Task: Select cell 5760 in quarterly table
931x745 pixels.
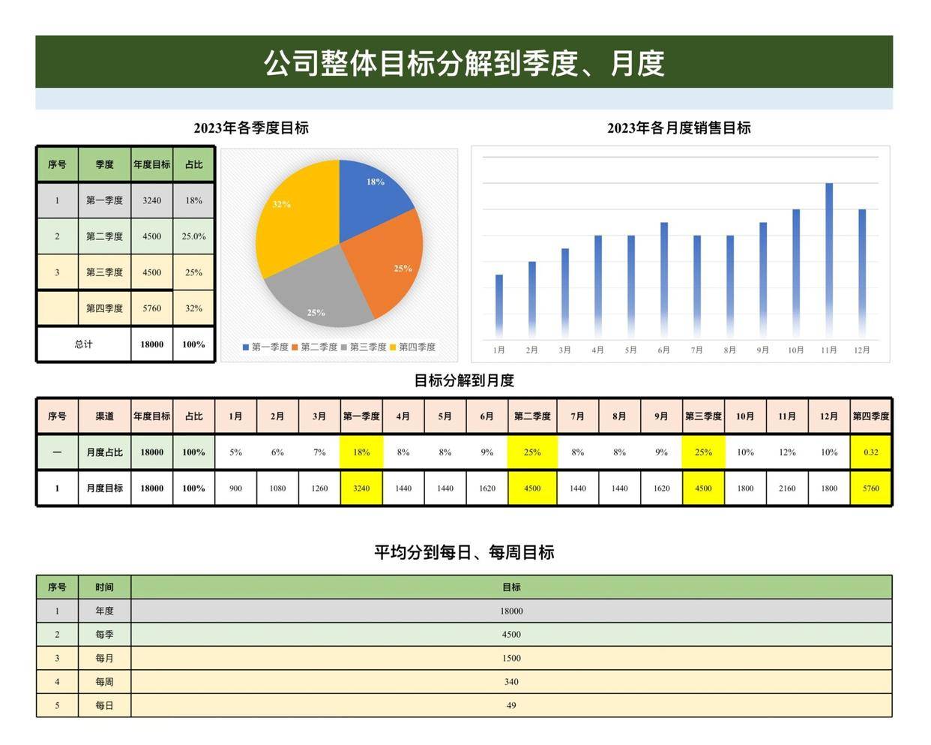Action: click(x=152, y=308)
